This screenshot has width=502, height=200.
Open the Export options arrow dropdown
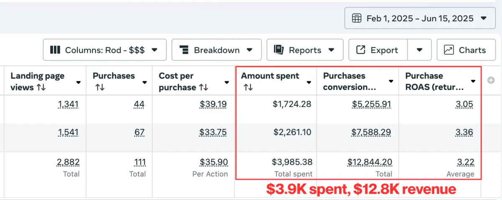(420, 50)
